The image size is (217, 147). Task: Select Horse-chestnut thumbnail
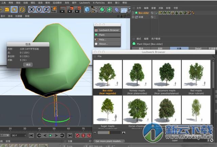[137, 110]
